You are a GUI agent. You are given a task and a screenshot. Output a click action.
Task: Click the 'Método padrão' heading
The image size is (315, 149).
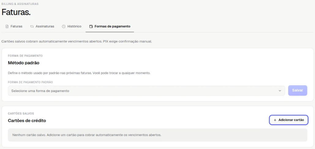coord(24,63)
